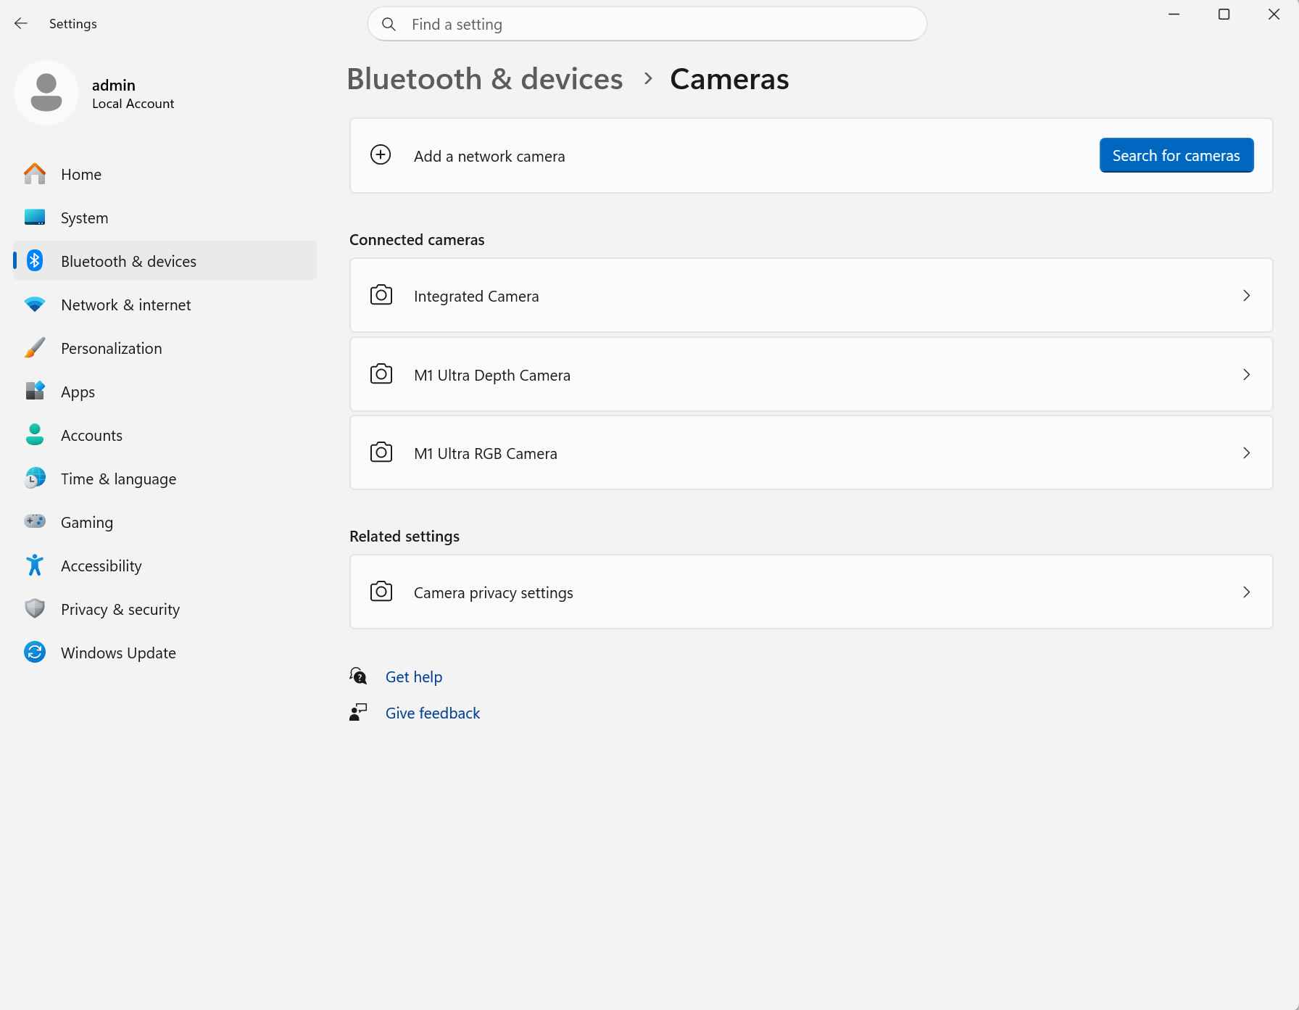Expand M1 Ultra RGB Camera chevron
The width and height of the screenshot is (1299, 1010).
click(1247, 453)
